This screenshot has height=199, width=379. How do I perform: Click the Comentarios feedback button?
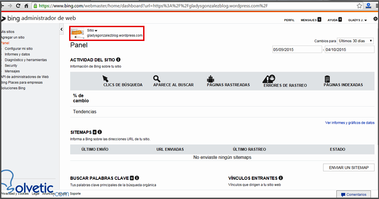(354, 195)
